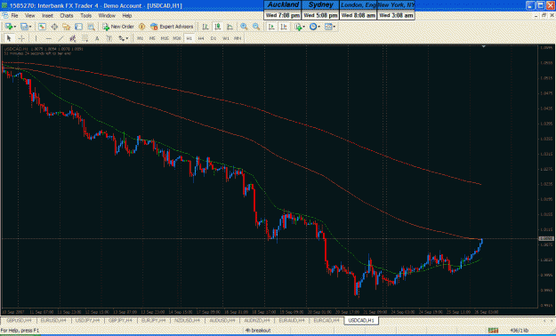Switch timeframe to M5
Viewport: 556px width, 336px height.
coord(152,38)
